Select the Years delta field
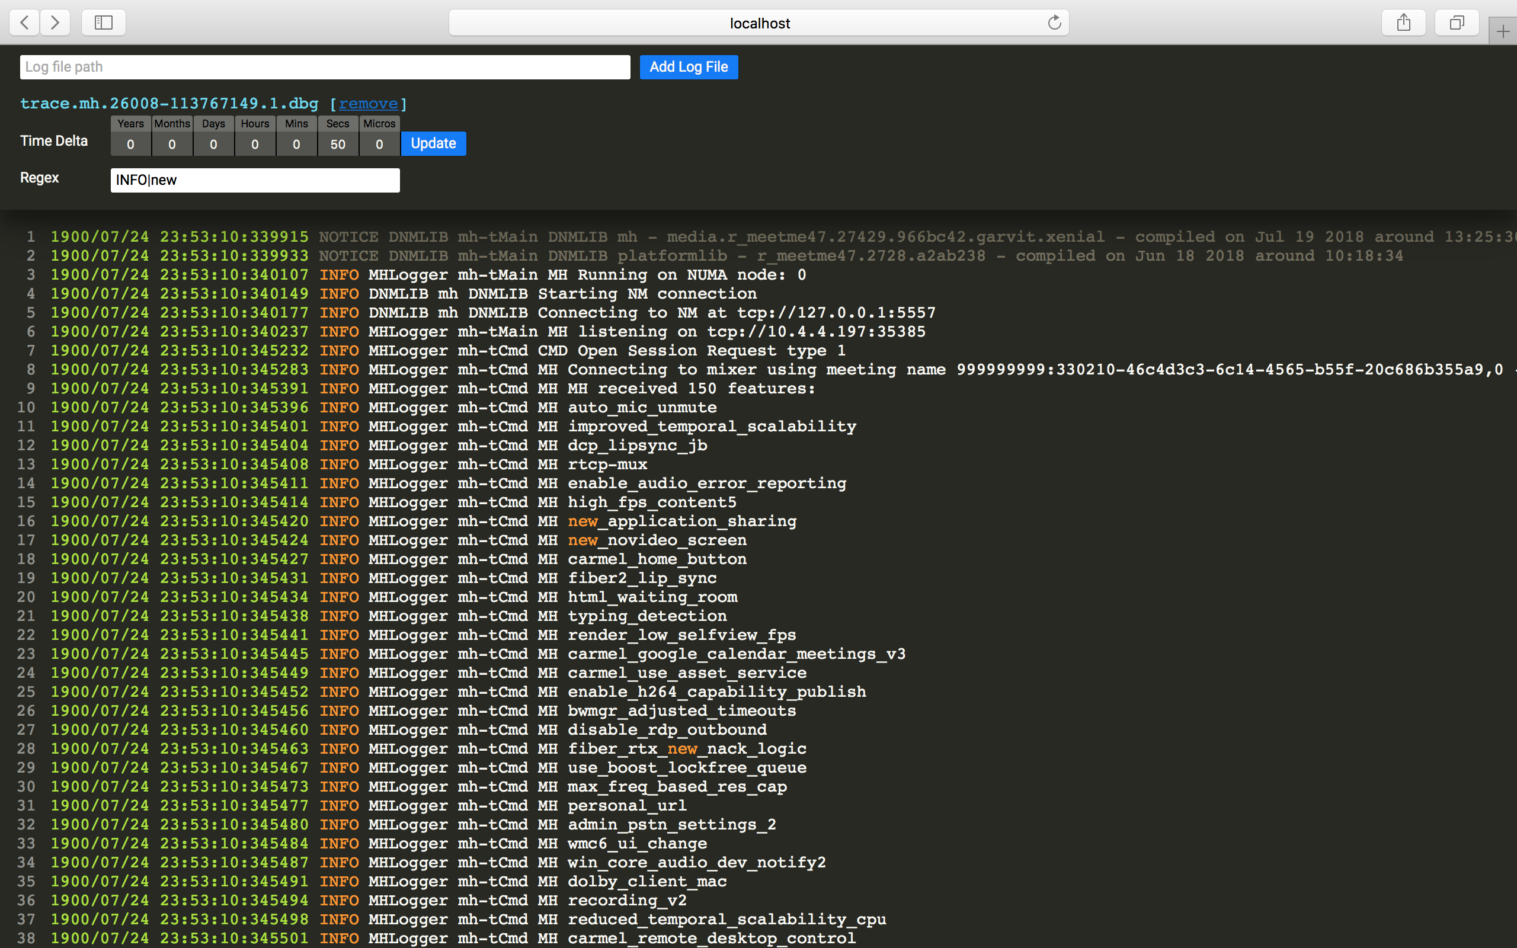Image resolution: width=1517 pixels, height=948 pixels. pyautogui.click(x=130, y=144)
